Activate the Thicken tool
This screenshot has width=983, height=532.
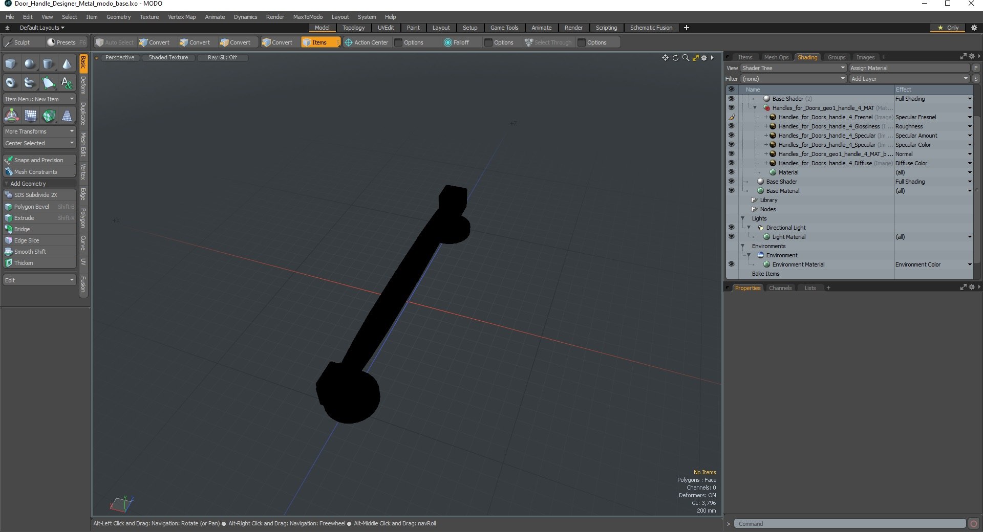click(x=39, y=263)
